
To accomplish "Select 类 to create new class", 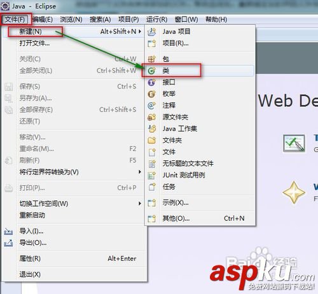I will pos(200,71).
